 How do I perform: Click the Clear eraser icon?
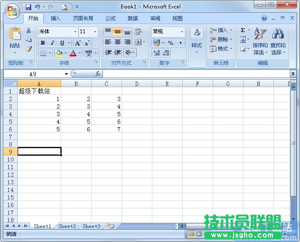(x=243, y=49)
